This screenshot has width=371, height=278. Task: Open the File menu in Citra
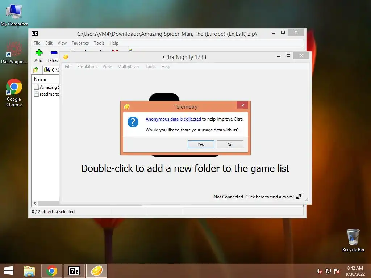pyautogui.click(x=68, y=67)
